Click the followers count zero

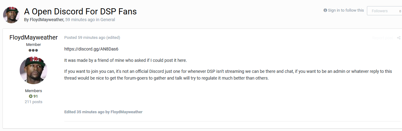pyautogui.click(x=400, y=11)
